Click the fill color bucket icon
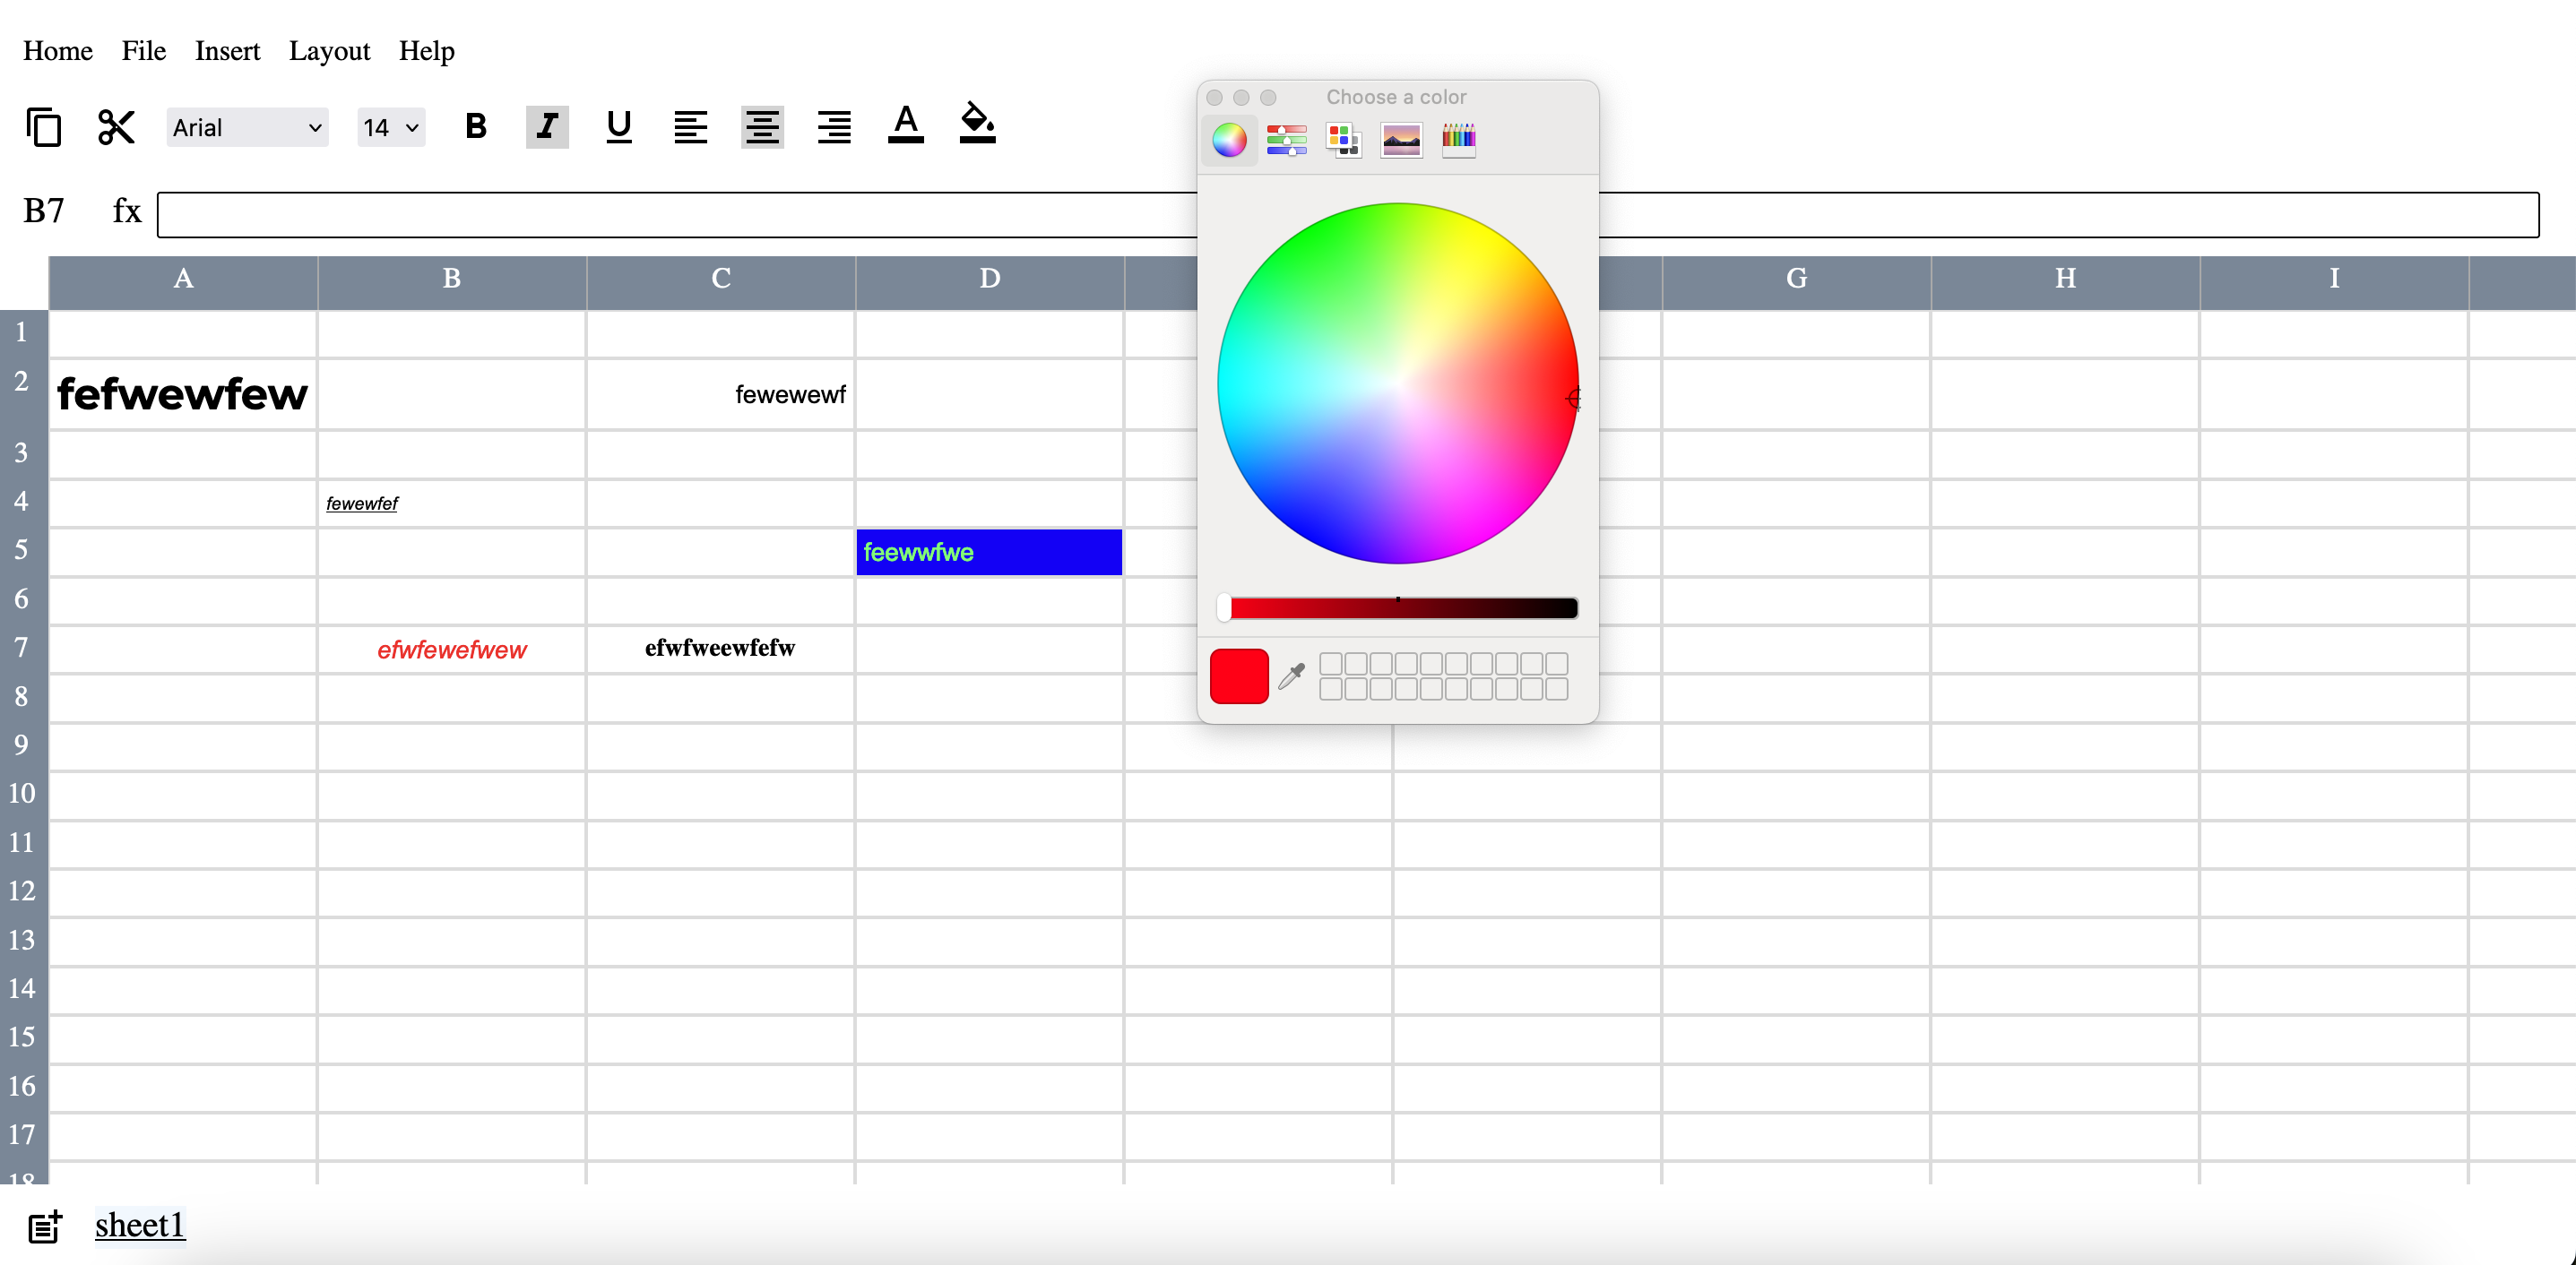The width and height of the screenshot is (2576, 1265). point(977,125)
